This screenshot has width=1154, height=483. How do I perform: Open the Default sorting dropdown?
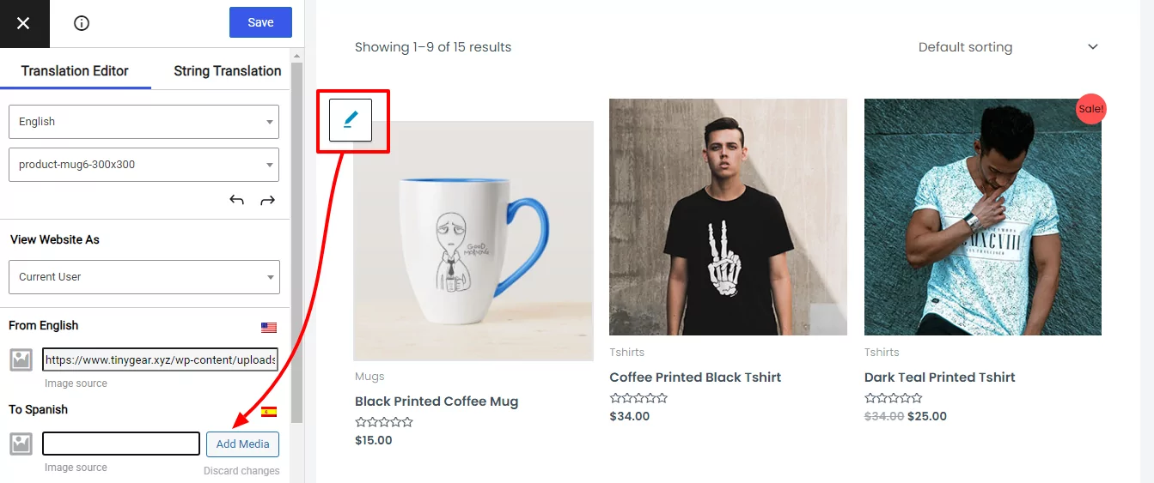[x=1008, y=47]
